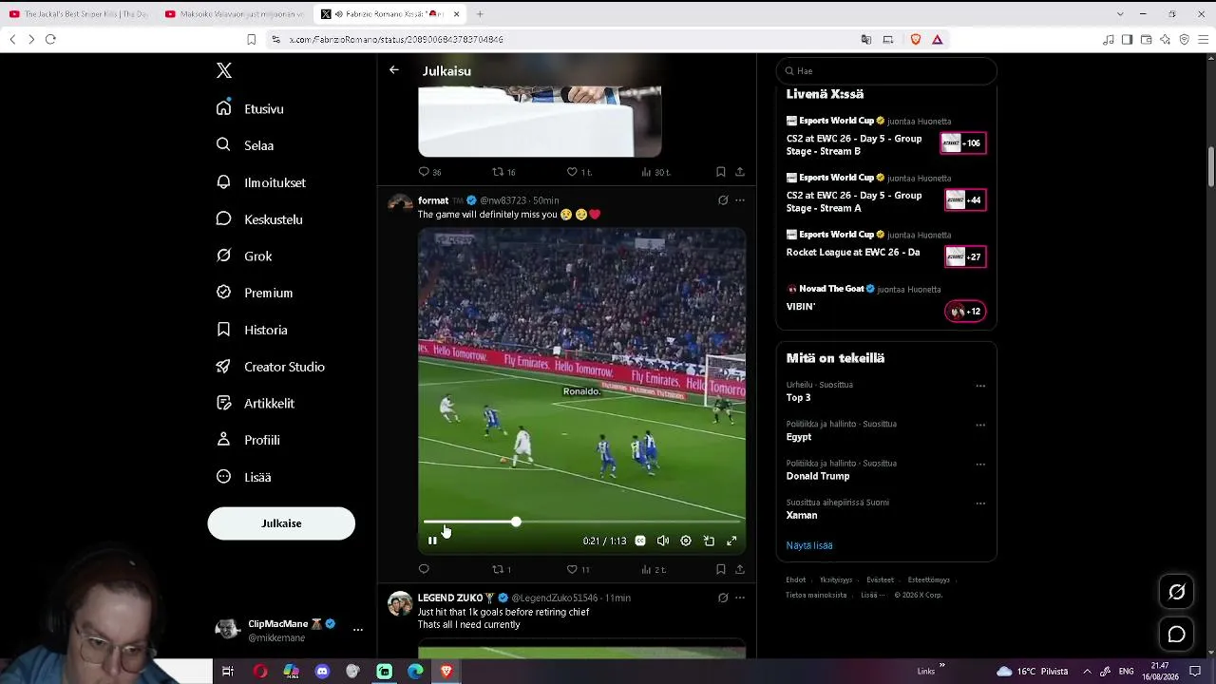Go to Ilmoitukset notifications
The height and width of the screenshot is (684, 1216).
point(262,182)
